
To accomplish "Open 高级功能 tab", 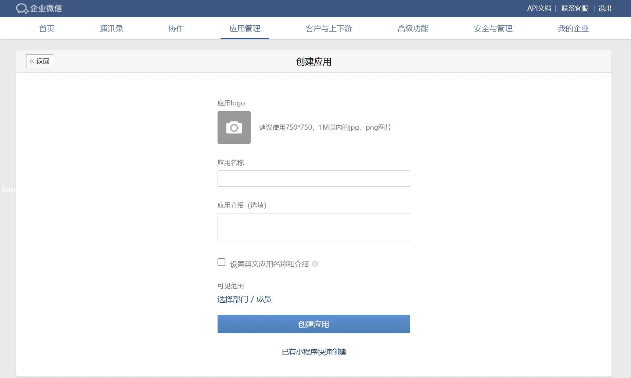I will click(413, 29).
